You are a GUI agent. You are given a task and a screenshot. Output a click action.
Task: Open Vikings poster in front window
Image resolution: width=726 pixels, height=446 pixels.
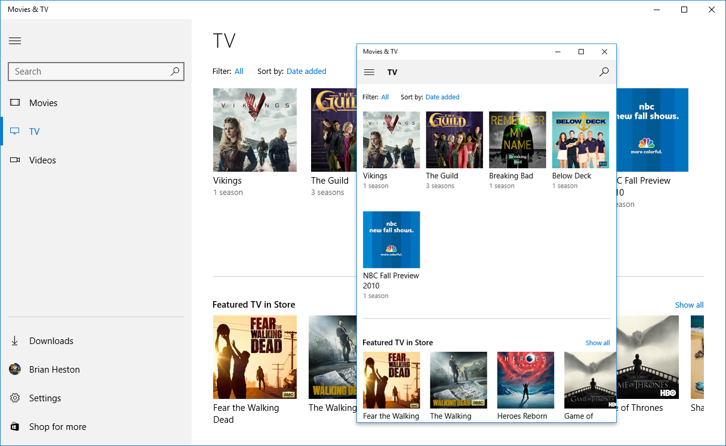(x=392, y=140)
